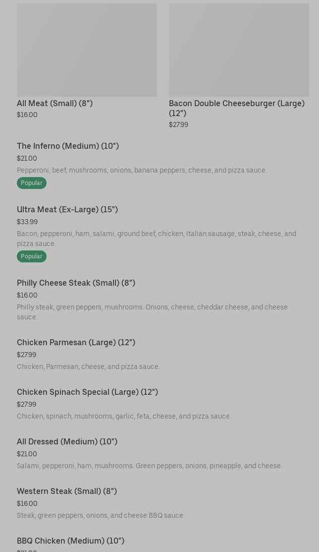Open The Inferno (Medium) (10") item
The height and width of the screenshot is (552, 319).
pyautogui.click(x=68, y=146)
